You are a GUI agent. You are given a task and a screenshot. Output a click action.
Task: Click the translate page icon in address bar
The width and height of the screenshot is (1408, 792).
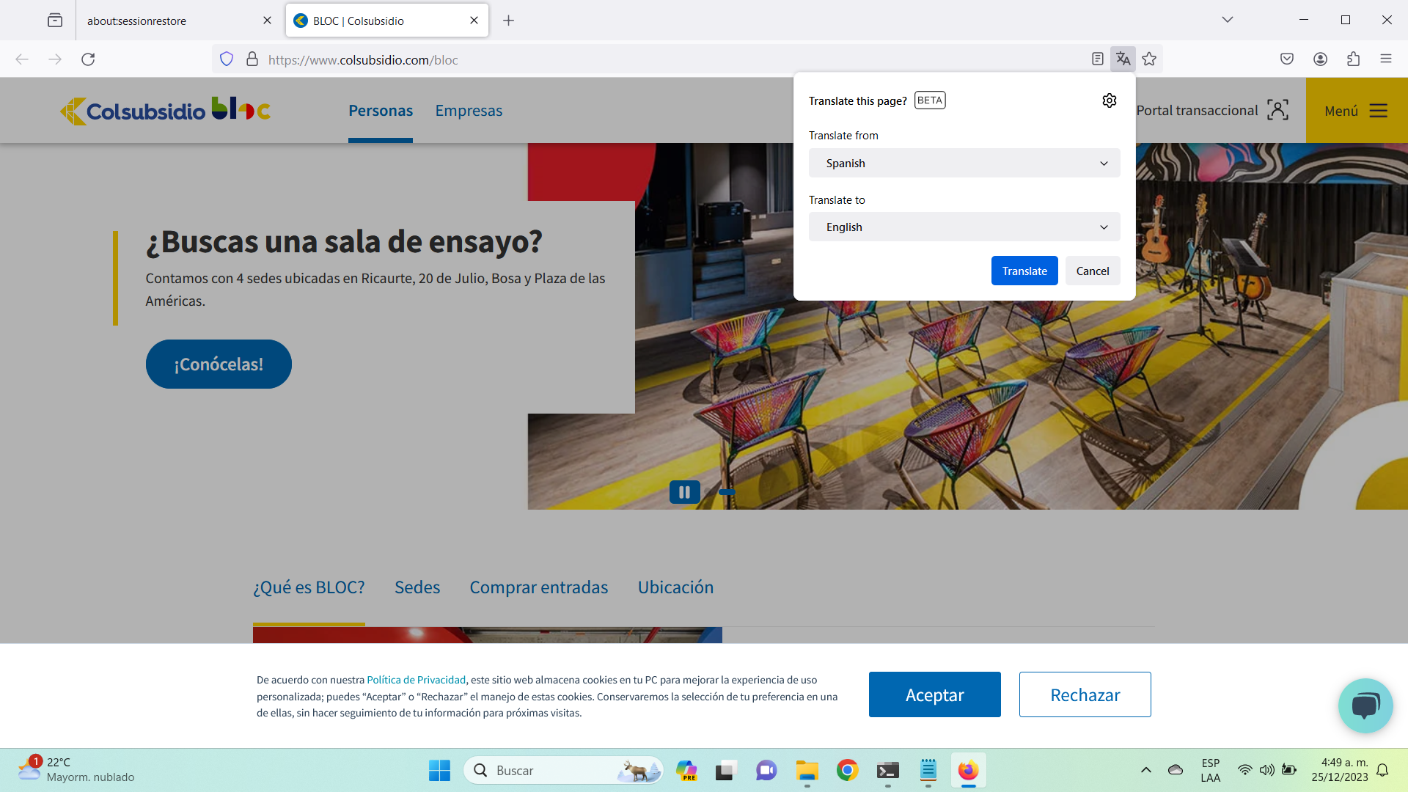click(1123, 59)
